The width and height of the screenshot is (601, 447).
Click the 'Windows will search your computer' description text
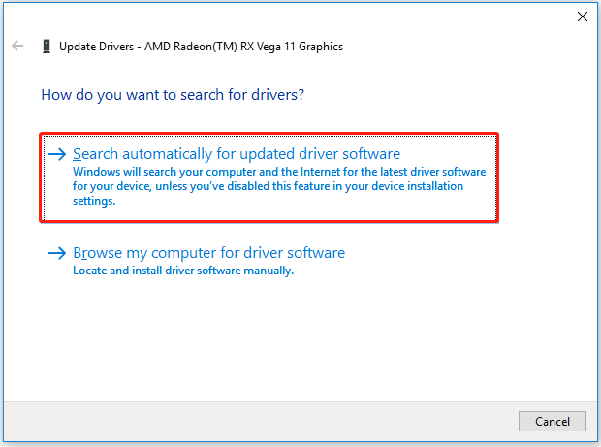[x=279, y=186]
